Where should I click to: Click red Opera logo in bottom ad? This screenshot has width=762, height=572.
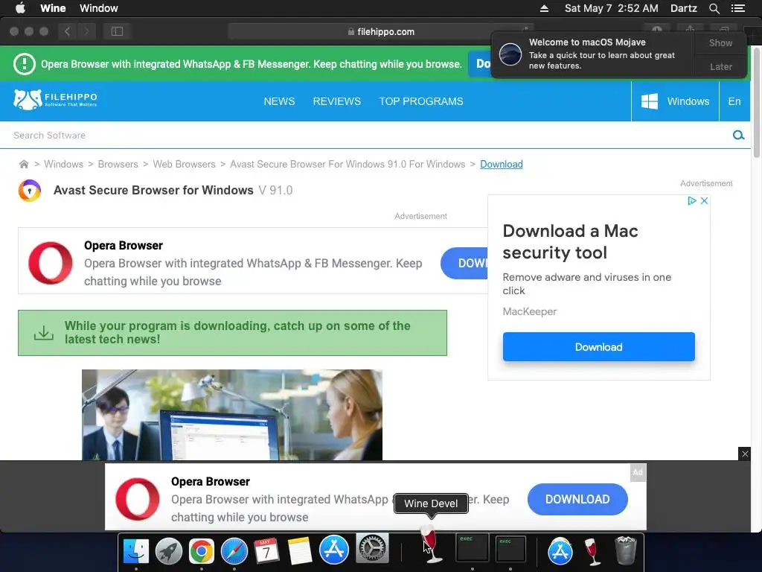pyautogui.click(x=138, y=499)
